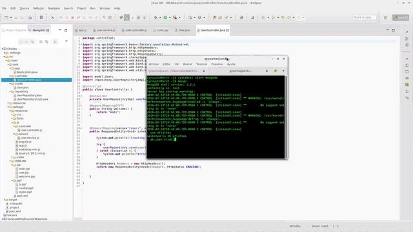Image resolution: width=413 pixels, height=232 pixels.
Task: Open the Navigator view menu dropdown
Action: tap(66, 41)
